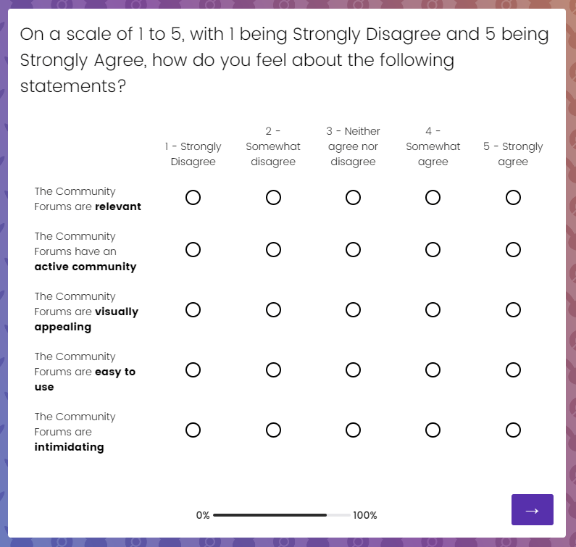
Task: Choose Strongly Disagree for easy to use
Action: coord(193,370)
